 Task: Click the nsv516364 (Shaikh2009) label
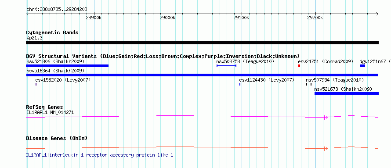click(55, 71)
